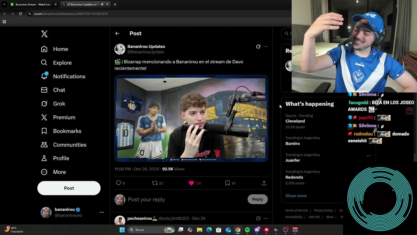This screenshot has width=417, height=235.
Task: Open Notifications in the sidebar
Action: [x=63, y=76]
